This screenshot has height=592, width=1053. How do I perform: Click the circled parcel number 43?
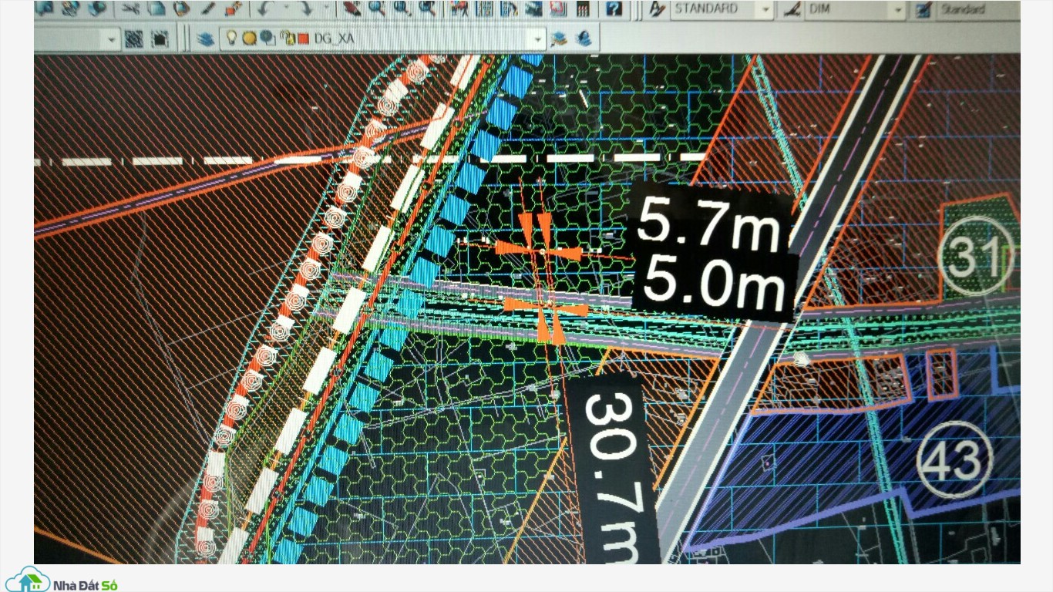point(955,460)
